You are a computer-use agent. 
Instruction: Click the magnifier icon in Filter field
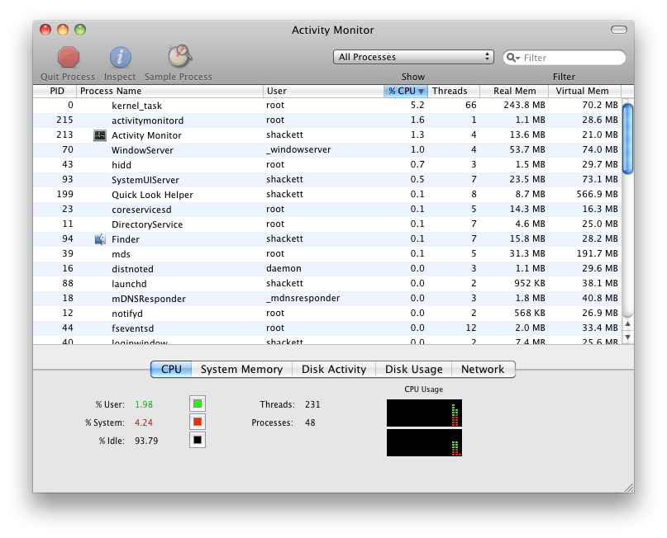[512, 58]
